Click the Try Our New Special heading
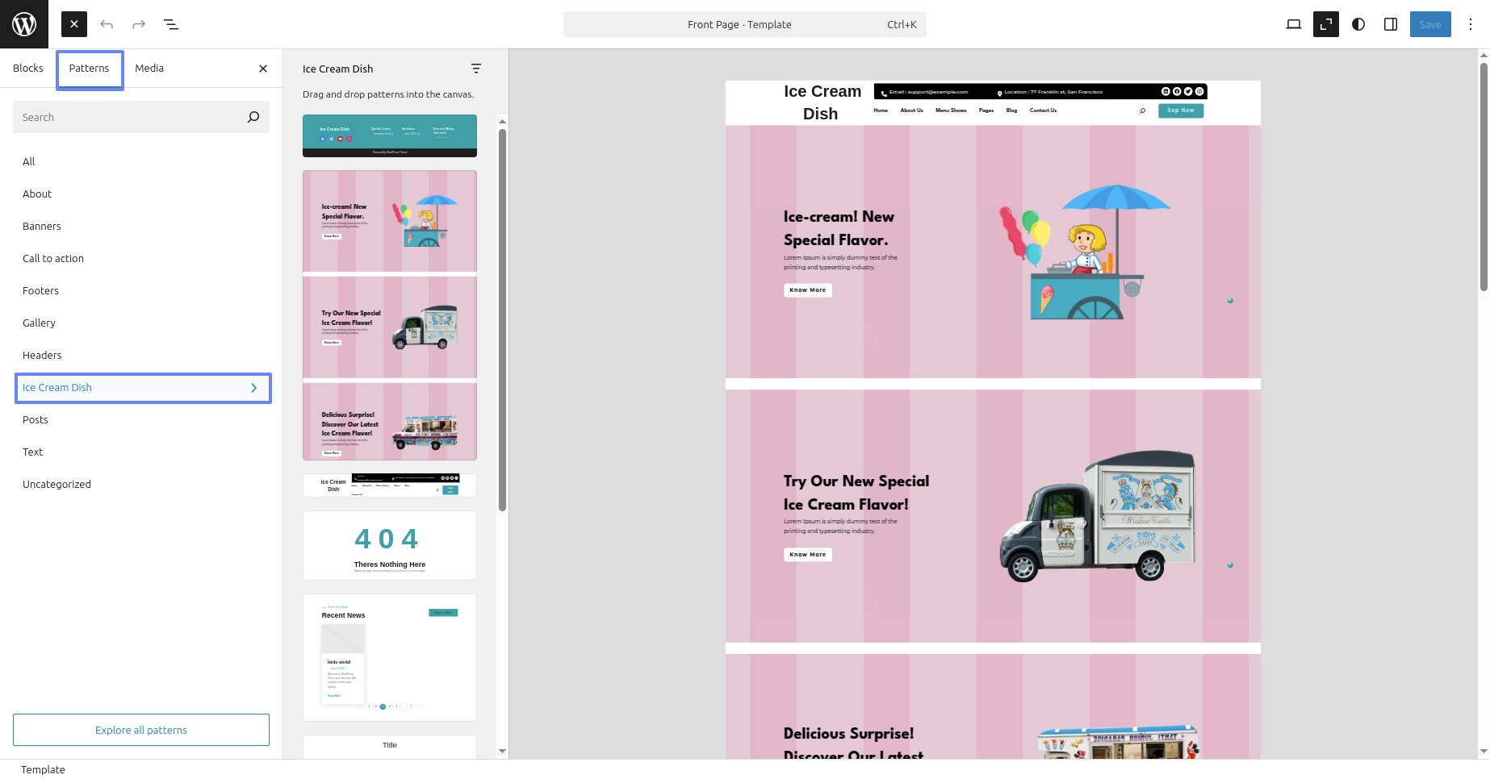The image size is (1490, 779). point(856,493)
